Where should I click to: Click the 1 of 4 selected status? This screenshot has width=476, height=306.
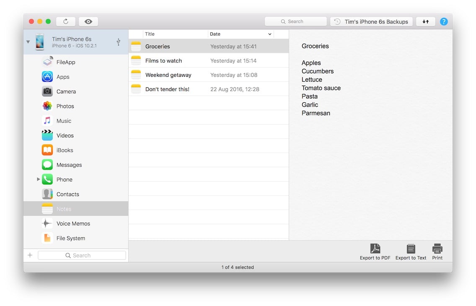point(238,267)
